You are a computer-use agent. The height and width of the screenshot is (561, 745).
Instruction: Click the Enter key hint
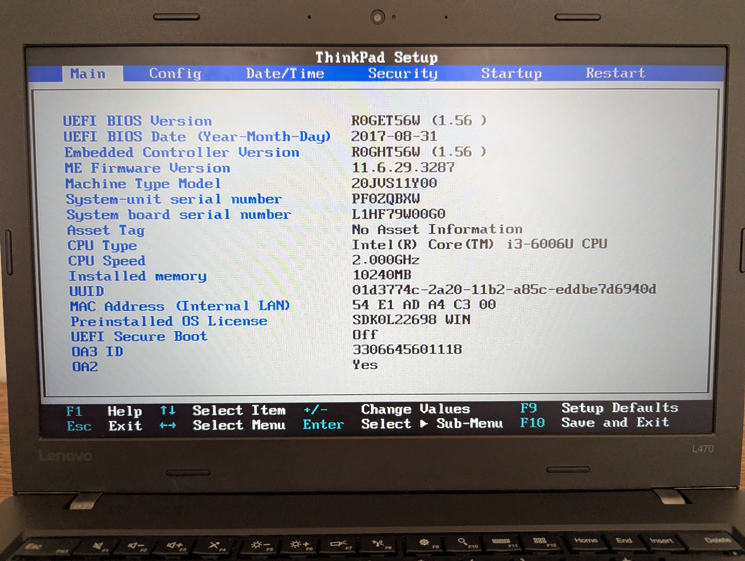click(x=324, y=424)
